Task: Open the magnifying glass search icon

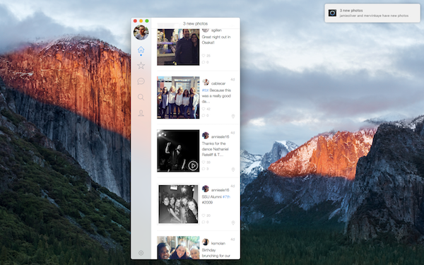Action: pyautogui.click(x=141, y=97)
